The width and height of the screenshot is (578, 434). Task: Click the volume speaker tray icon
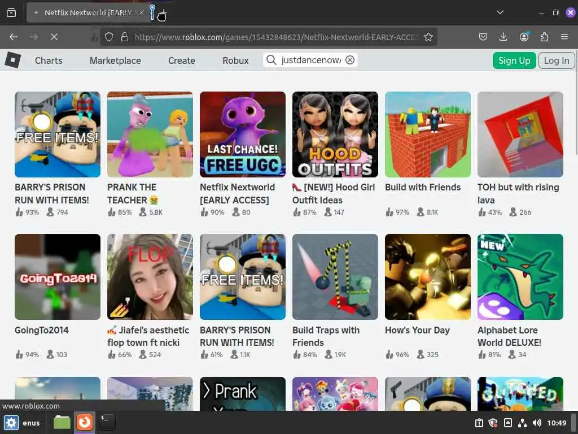tap(537, 423)
